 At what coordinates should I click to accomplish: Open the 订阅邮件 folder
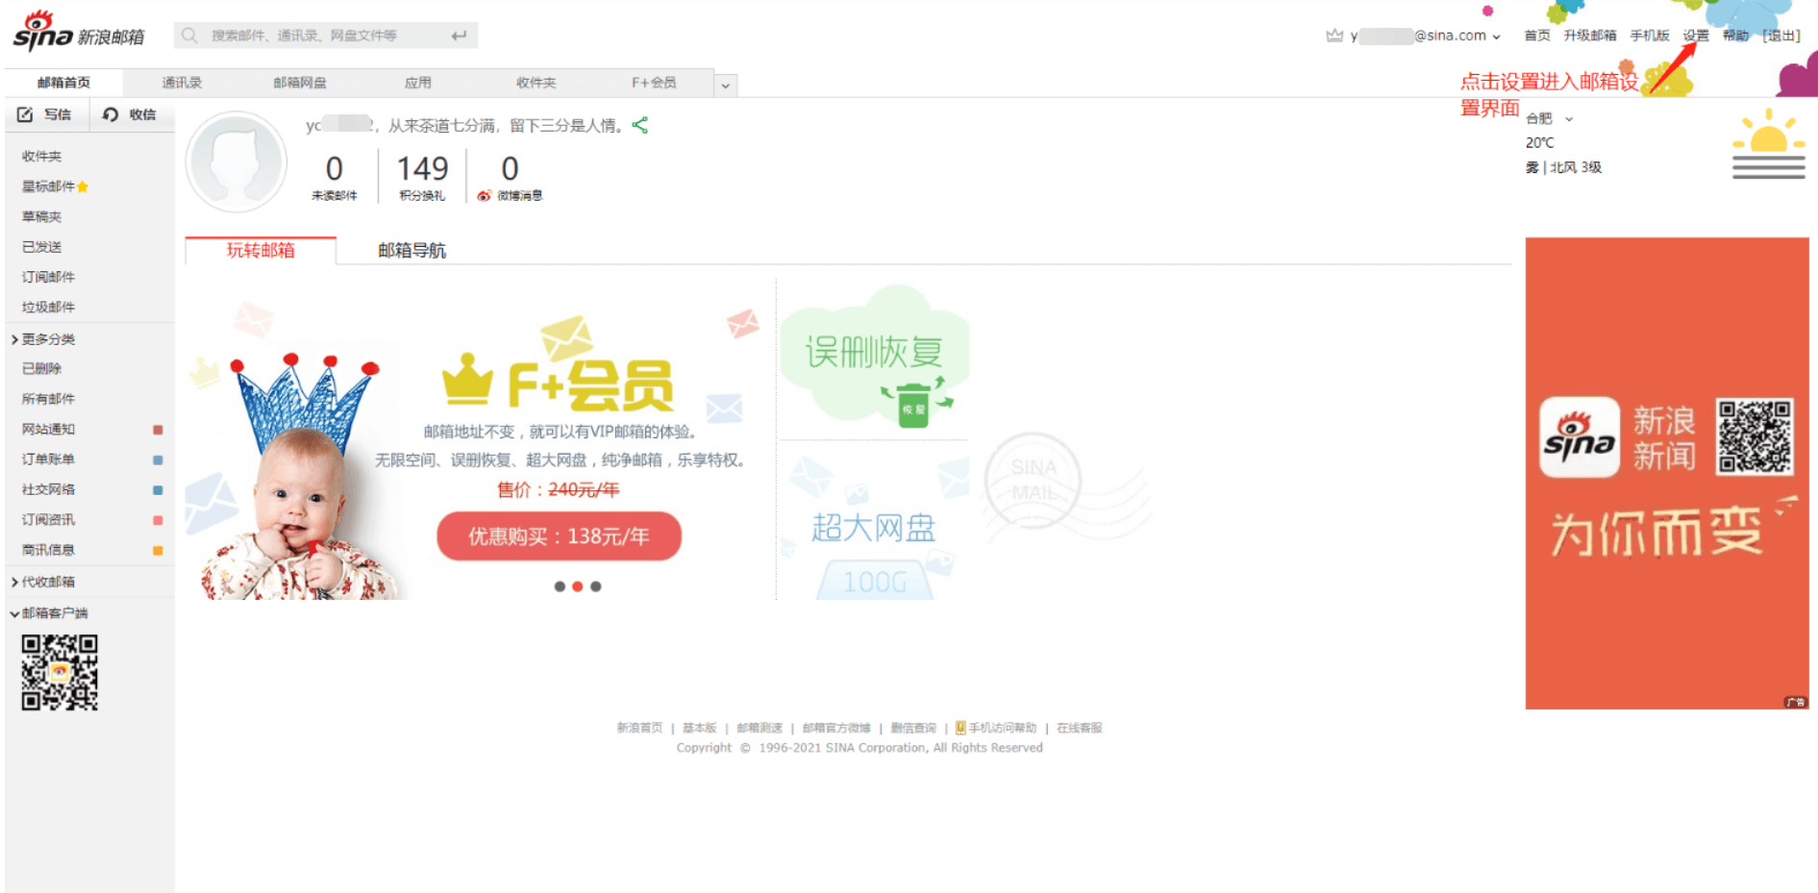tap(48, 277)
